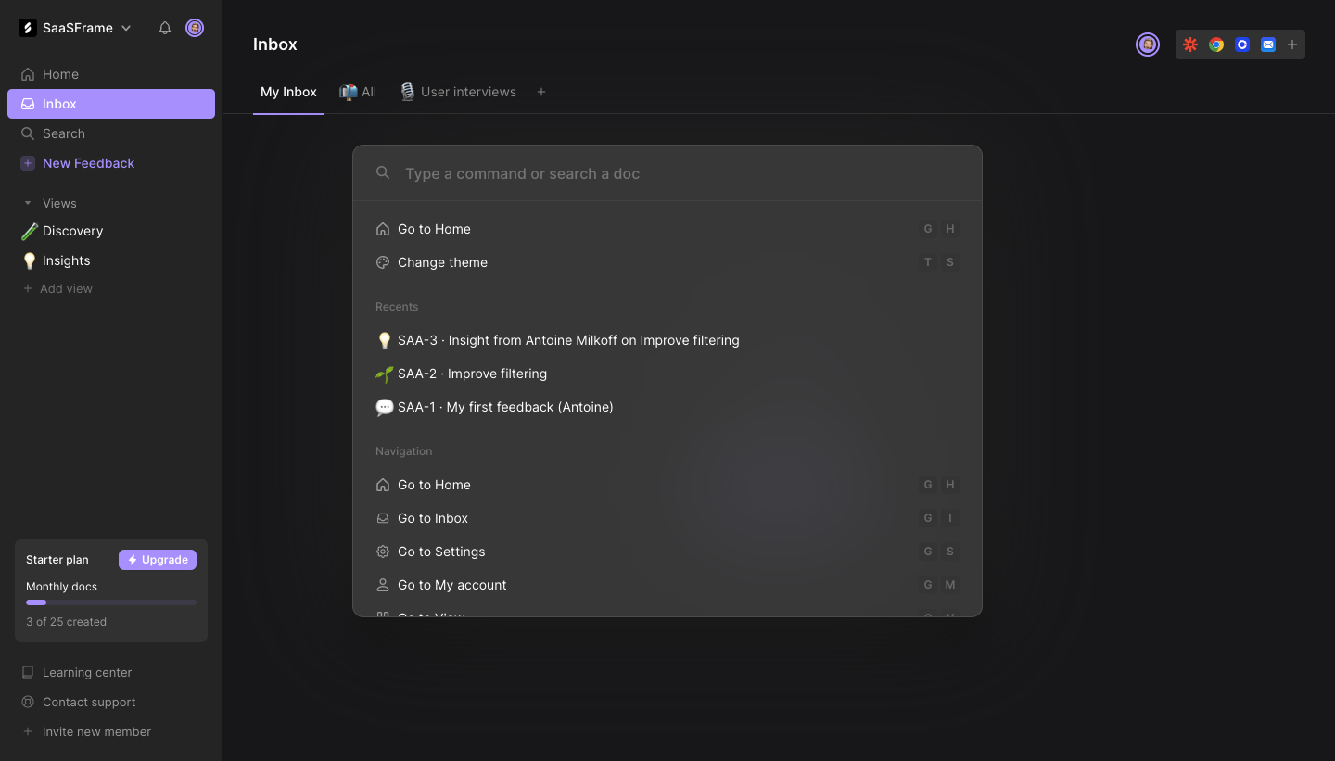Open the Insights view

point(111,260)
